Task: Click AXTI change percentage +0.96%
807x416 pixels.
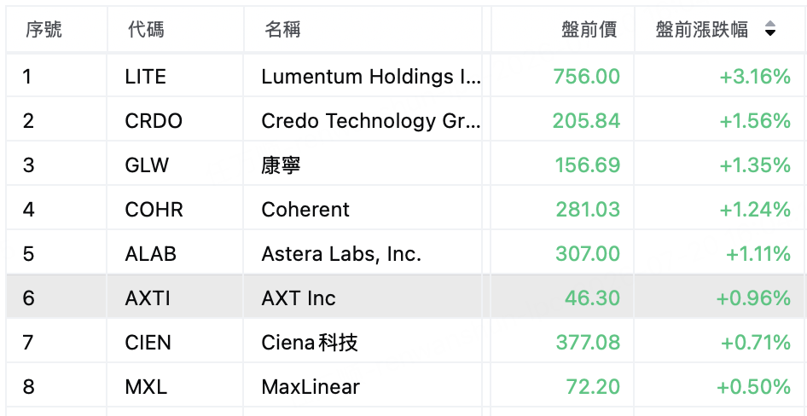Action: [753, 298]
